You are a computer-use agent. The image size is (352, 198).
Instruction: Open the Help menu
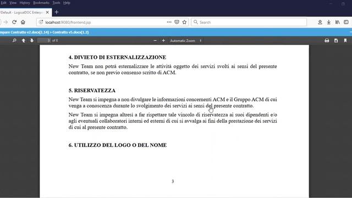(x=67, y=3)
